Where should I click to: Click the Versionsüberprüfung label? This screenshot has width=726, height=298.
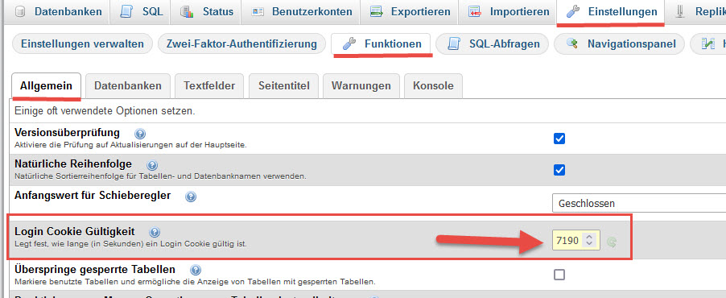tap(67, 133)
